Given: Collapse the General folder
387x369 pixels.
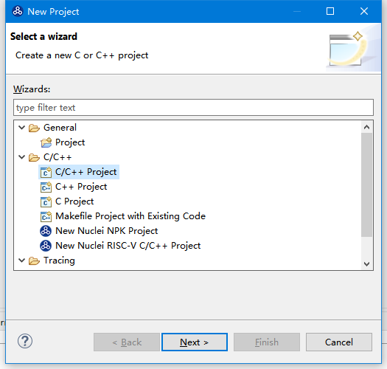Looking at the screenshot, I should click(22, 128).
